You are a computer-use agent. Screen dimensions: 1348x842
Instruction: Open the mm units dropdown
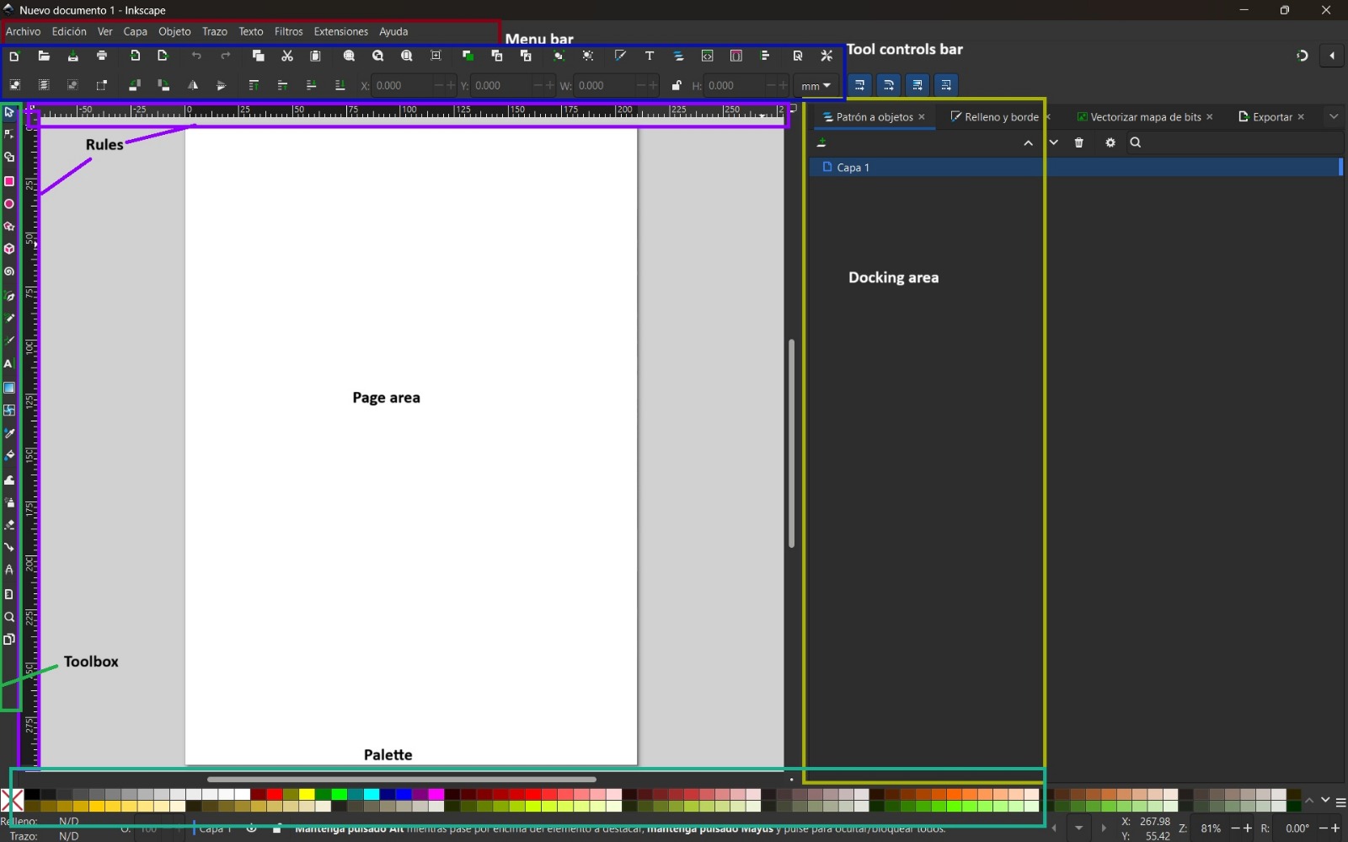pos(814,85)
